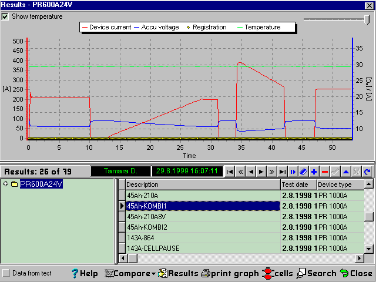The image size is (376, 282).
Task: Click the blue plus insert record button
Action: pos(314,172)
